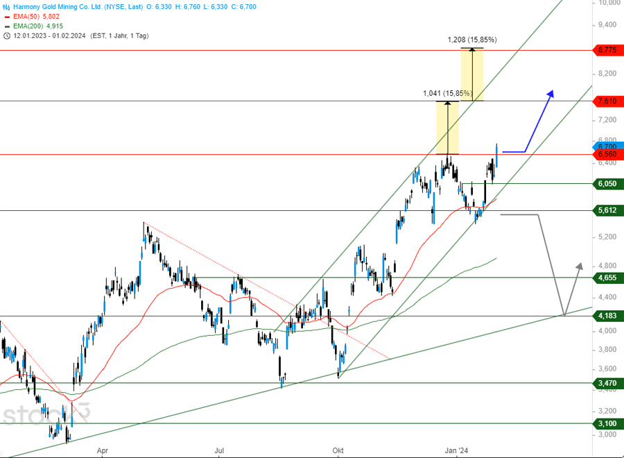This screenshot has width=624, height=458.
Task: Click the candlestick icon beside Harmony Gold title
Action: click(7, 6)
